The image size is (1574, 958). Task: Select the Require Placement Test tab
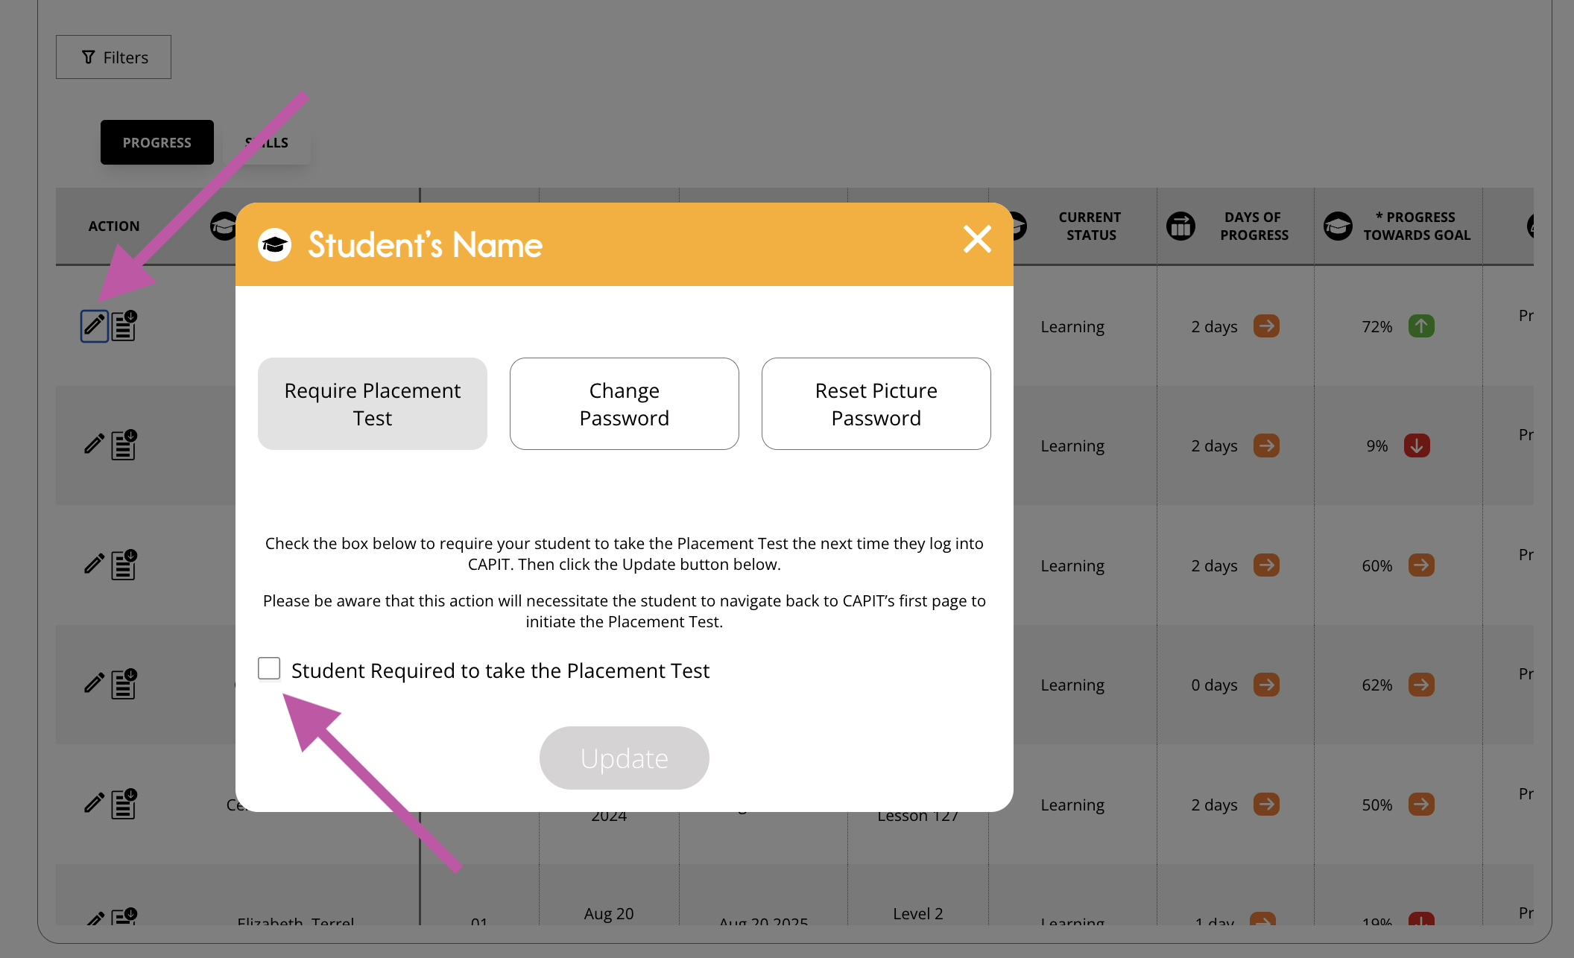(373, 404)
